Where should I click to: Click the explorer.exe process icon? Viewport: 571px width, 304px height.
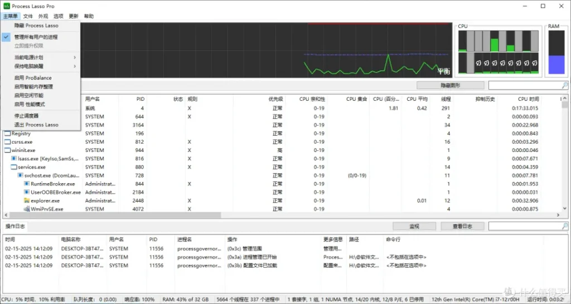[27, 201]
